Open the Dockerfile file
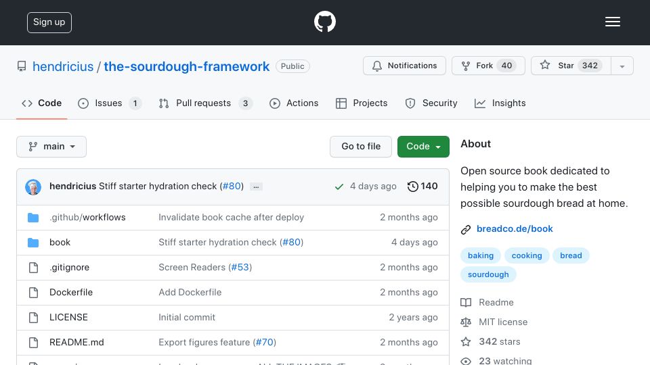Image resolution: width=650 pixels, height=365 pixels. pos(71,292)
